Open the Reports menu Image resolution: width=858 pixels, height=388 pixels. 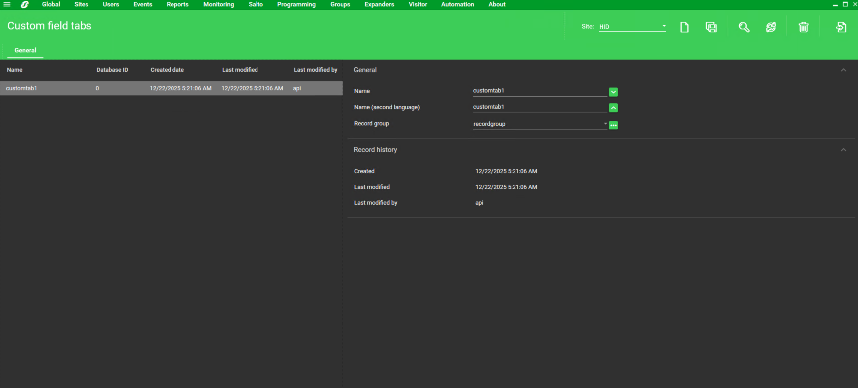[177, 4]
